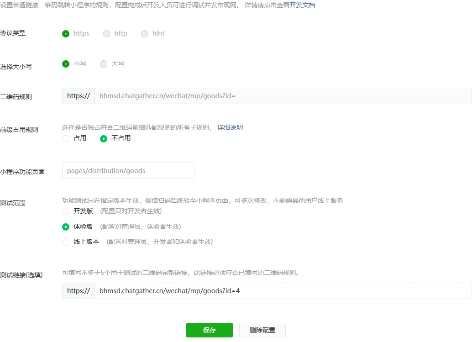Select 线上版本 test scope
The image size is (472, 342).
[66, 242]
